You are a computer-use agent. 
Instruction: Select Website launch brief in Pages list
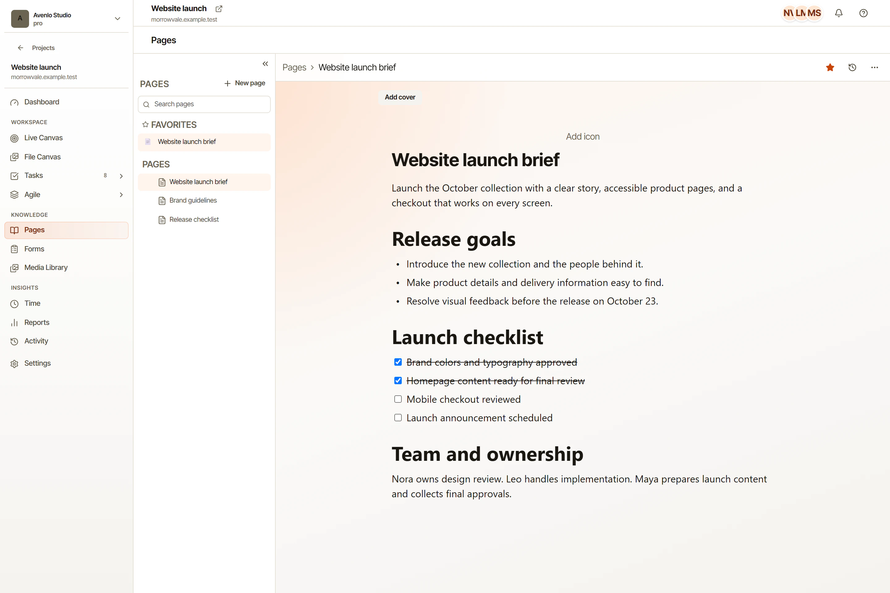pyautogui.click(x=204, y=182)
